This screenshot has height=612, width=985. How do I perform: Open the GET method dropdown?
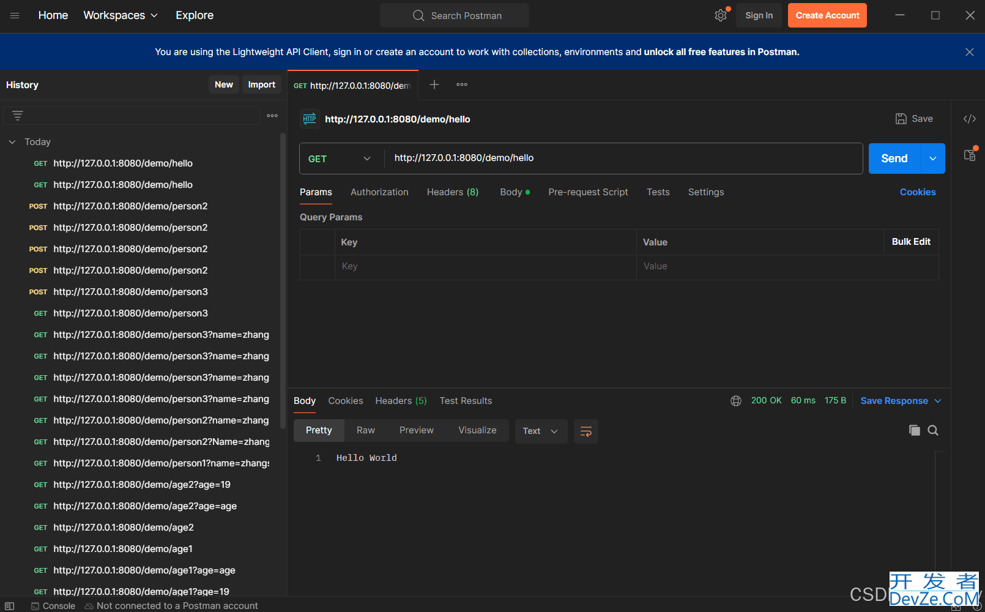click(x=341, y=159)
